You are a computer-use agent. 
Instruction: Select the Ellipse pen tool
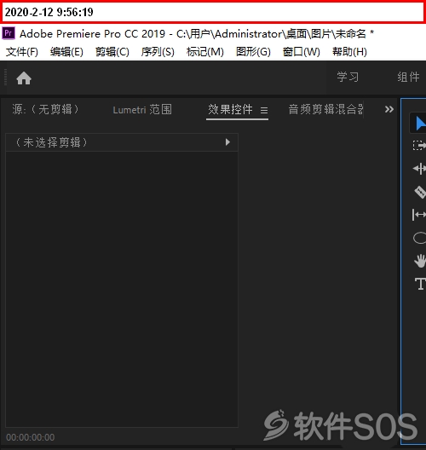419,238
